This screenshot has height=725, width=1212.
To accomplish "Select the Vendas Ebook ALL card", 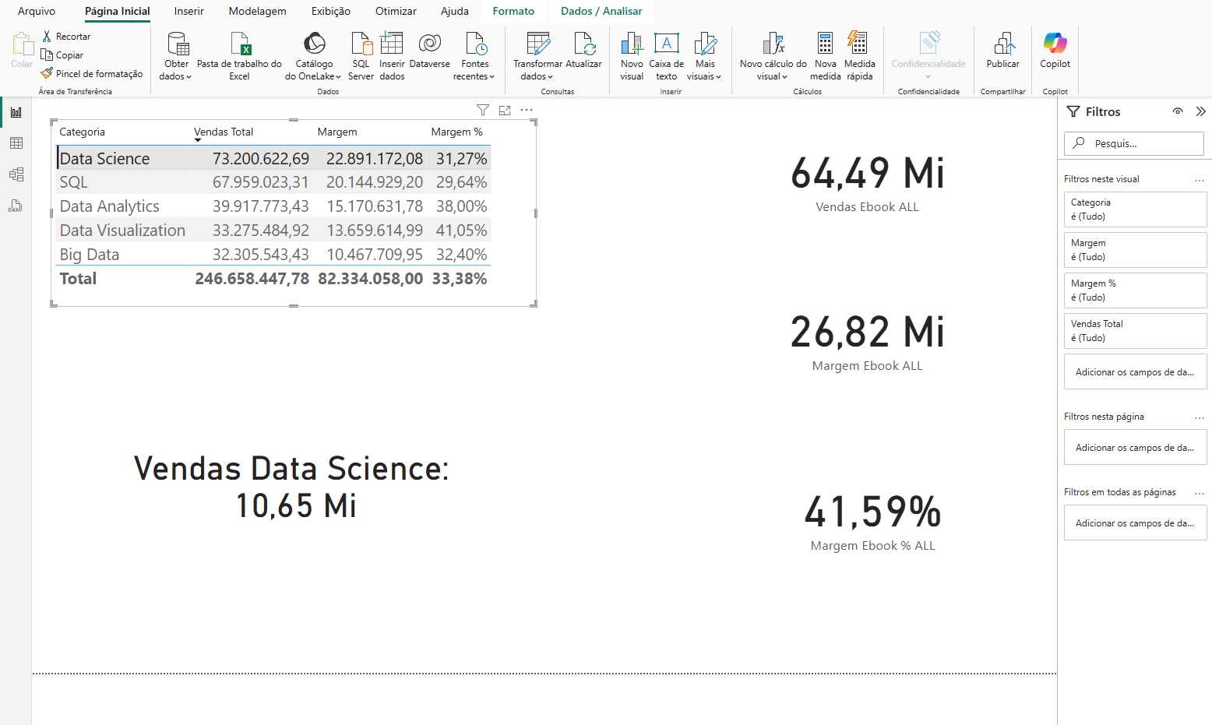I will point(867,184).
